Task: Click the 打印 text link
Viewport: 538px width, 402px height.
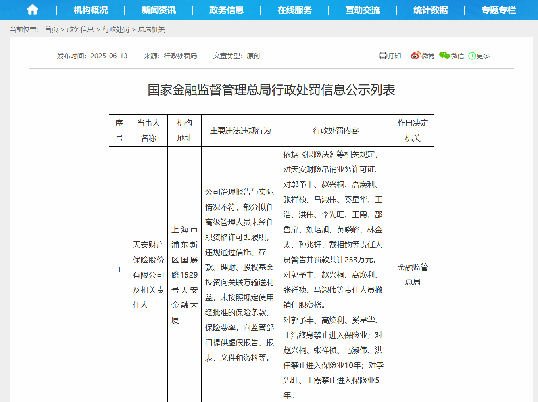Action: pos(394,56)
